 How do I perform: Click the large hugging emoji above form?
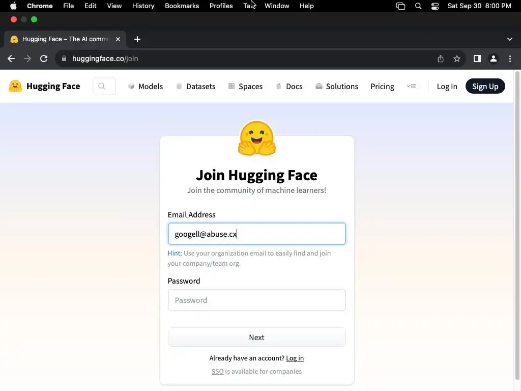click(257, 138)
